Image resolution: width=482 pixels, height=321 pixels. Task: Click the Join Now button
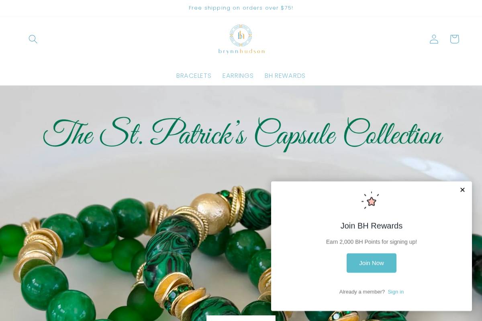tap(372, 263)
